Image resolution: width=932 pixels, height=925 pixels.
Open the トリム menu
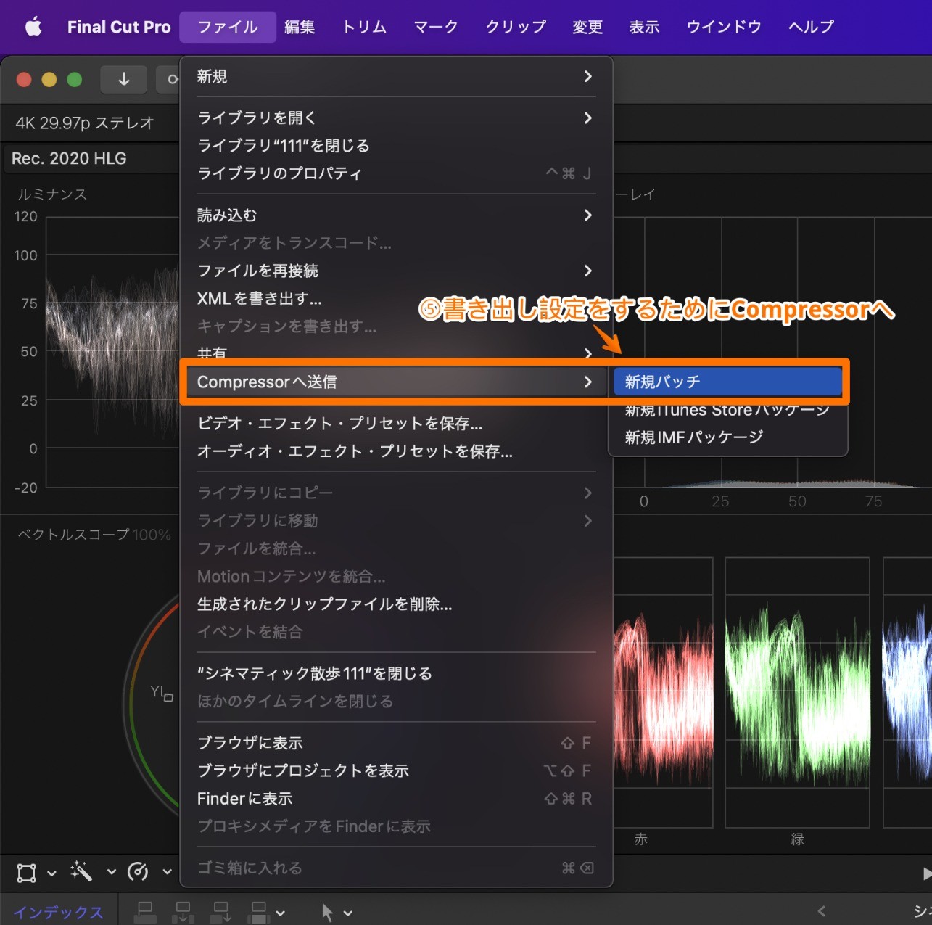pyautogui.click(x=364, y=28)
